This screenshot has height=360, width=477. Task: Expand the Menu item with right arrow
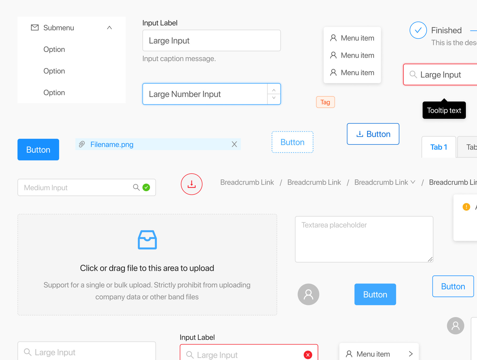410,354
